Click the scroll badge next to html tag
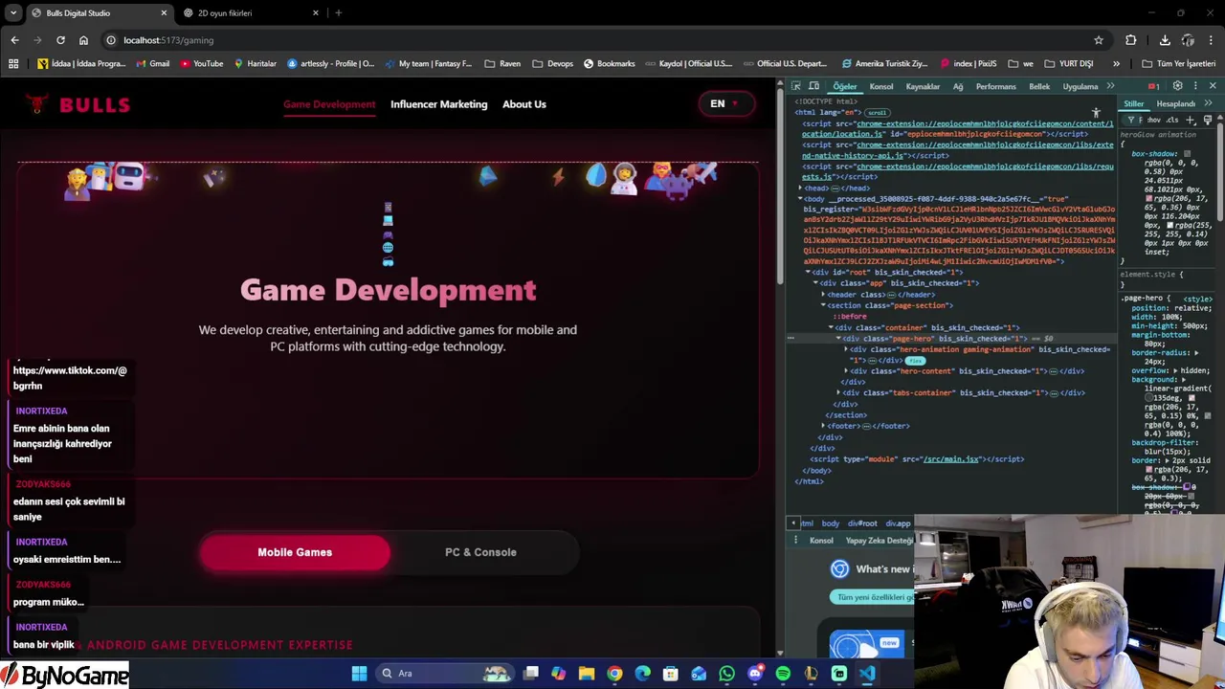The image size is (1225, 689). (877, 113)
